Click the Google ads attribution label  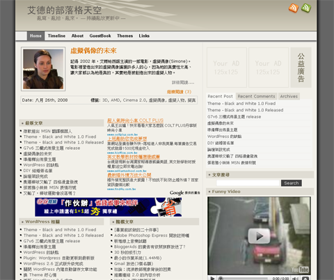click(185, 193)
